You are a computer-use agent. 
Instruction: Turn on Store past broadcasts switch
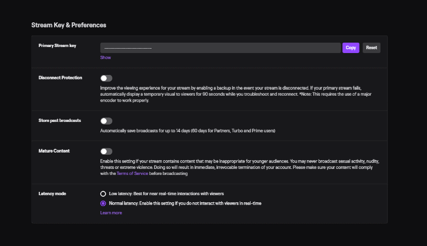106,121
